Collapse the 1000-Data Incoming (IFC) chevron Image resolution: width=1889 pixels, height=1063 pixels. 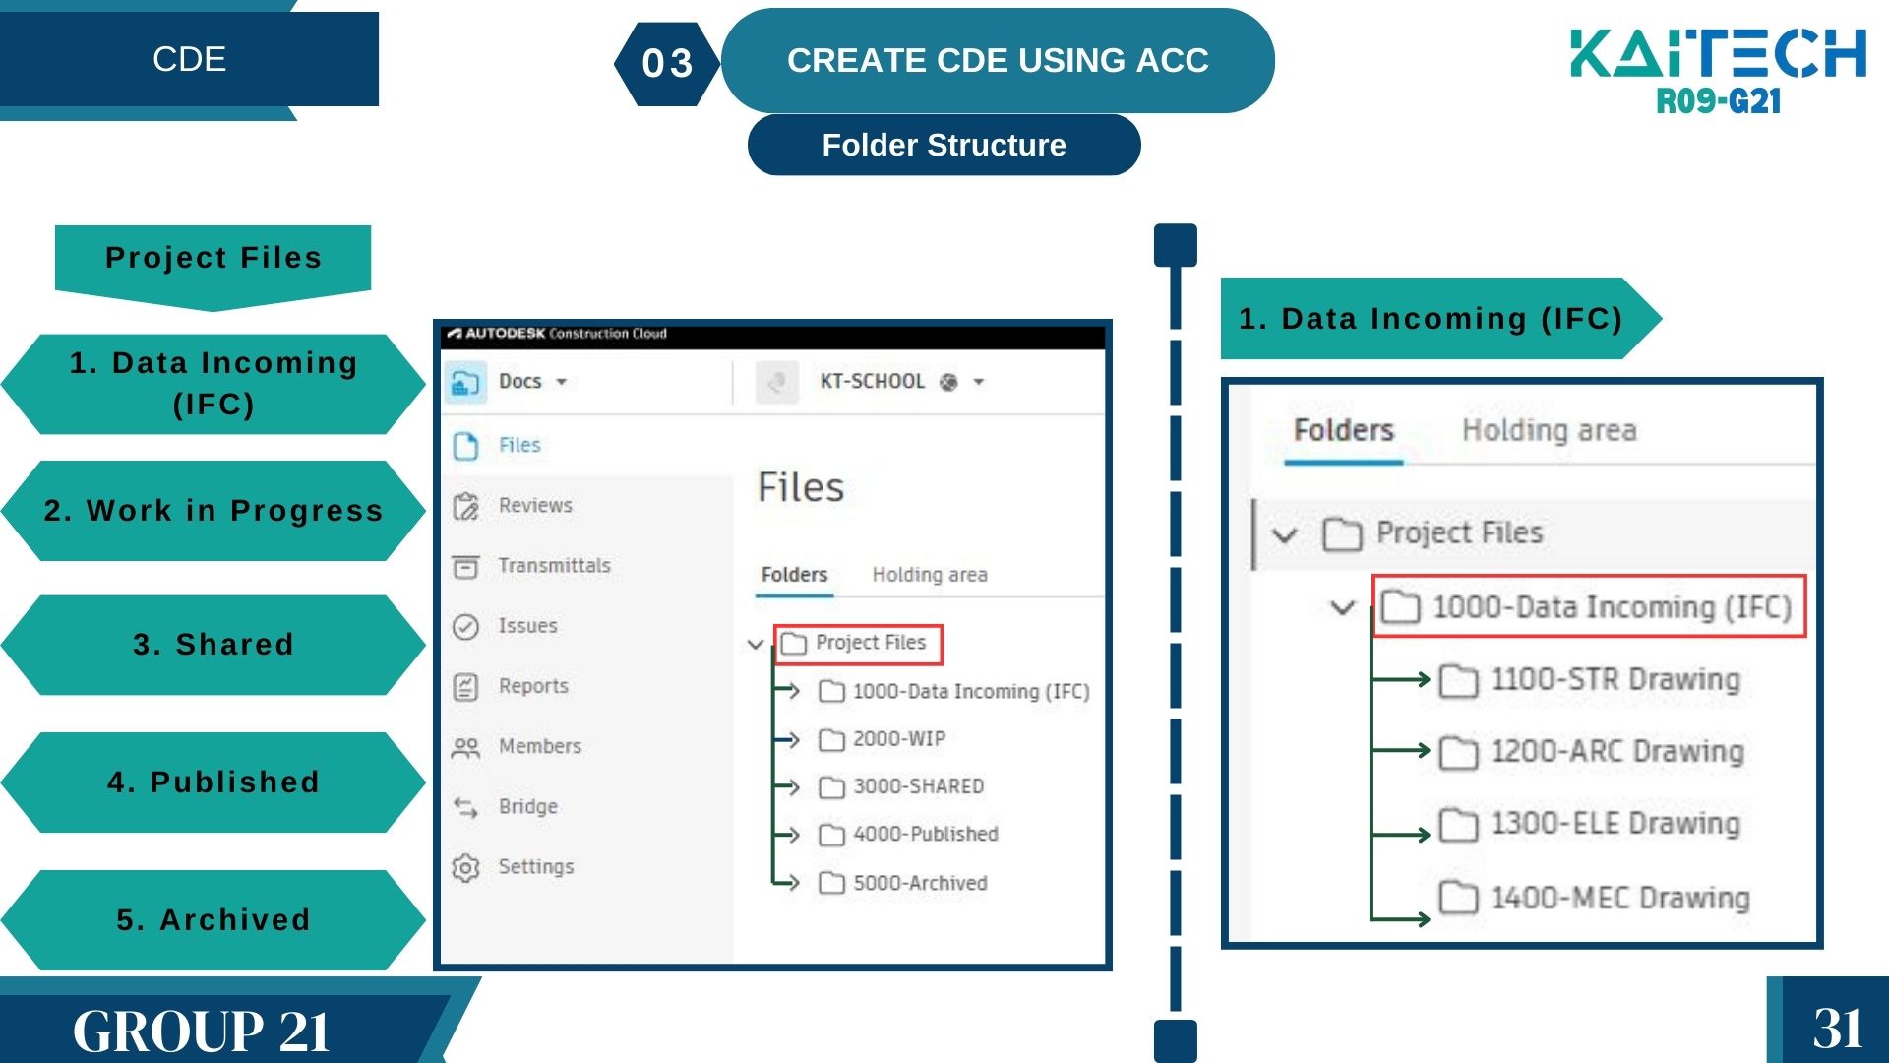[1343, 607]
